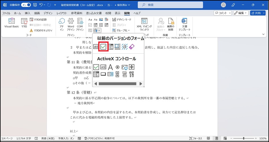Switch to フォーカス mode

click(x=195, y=139)
